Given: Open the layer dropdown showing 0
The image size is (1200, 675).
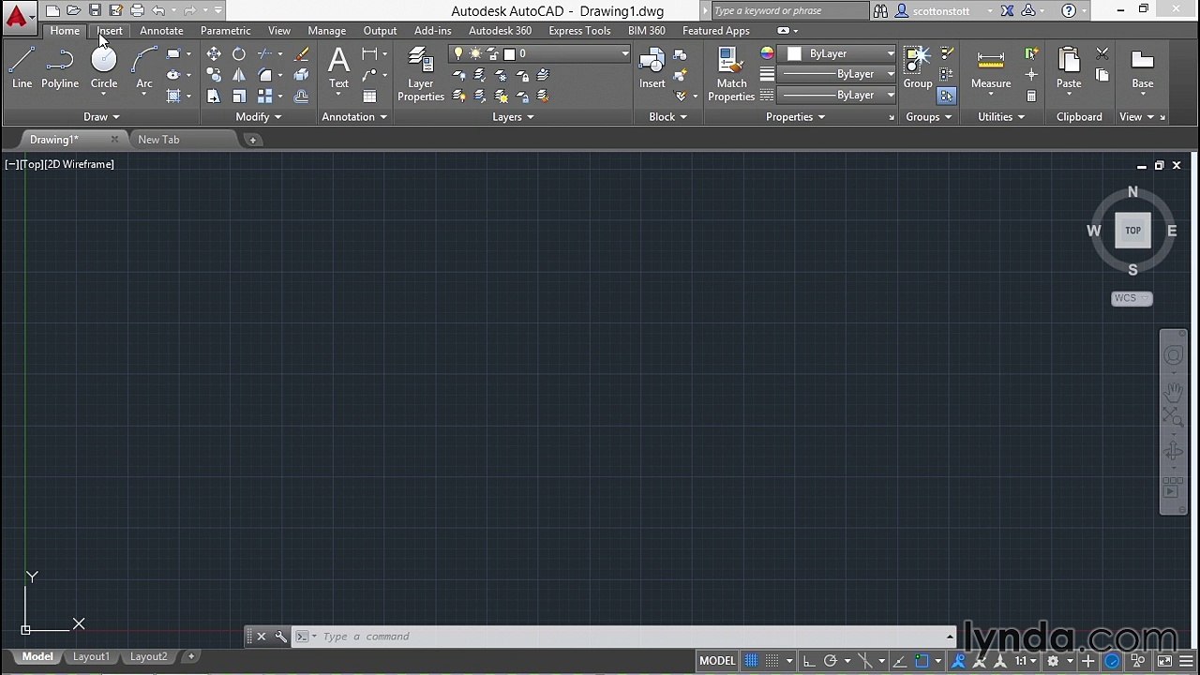Looking at the screenshot, I should [x=539, y=53].
